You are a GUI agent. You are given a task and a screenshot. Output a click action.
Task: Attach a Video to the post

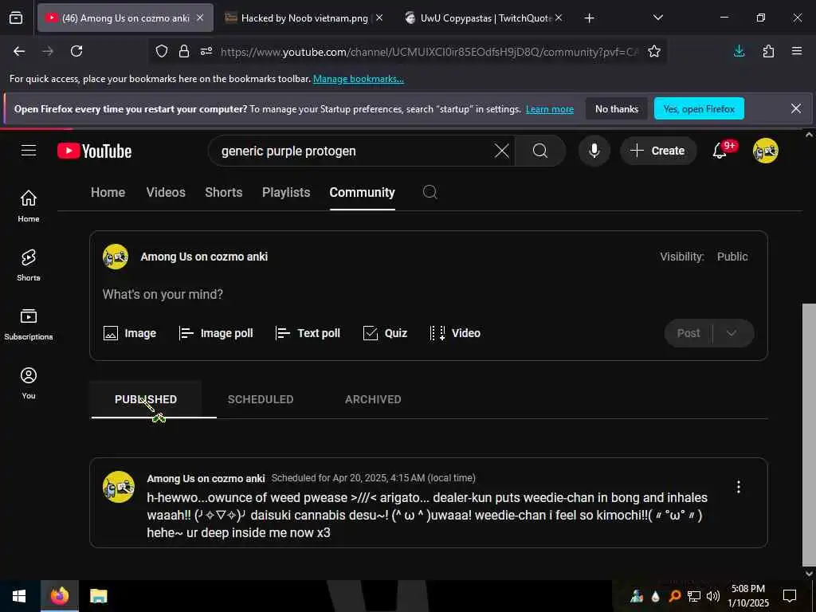click(455, 333)
